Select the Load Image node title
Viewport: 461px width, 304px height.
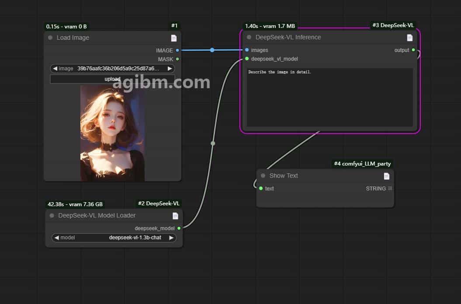tap(73, 38)
